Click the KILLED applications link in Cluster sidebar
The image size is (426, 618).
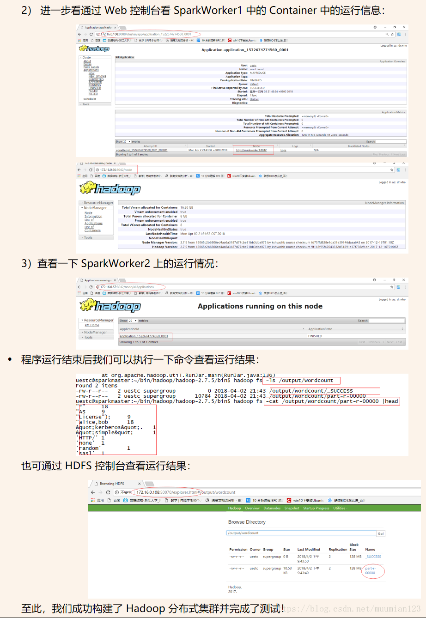[x=93, y=94]
